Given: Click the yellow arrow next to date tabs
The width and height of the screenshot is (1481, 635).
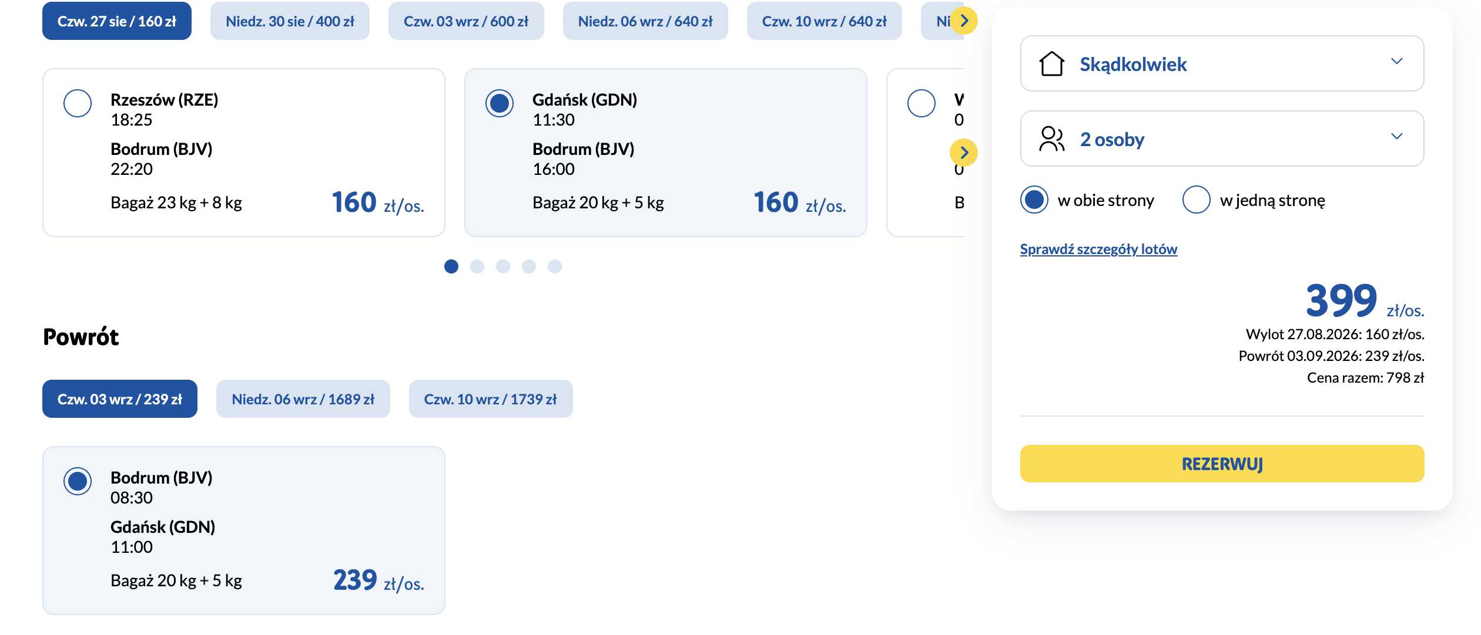Looking at the screenshot, I should point(964,21).
